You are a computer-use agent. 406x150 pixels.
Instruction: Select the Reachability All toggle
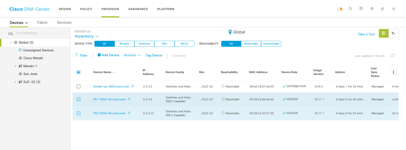pyautogui.click(x=231, y=44)
